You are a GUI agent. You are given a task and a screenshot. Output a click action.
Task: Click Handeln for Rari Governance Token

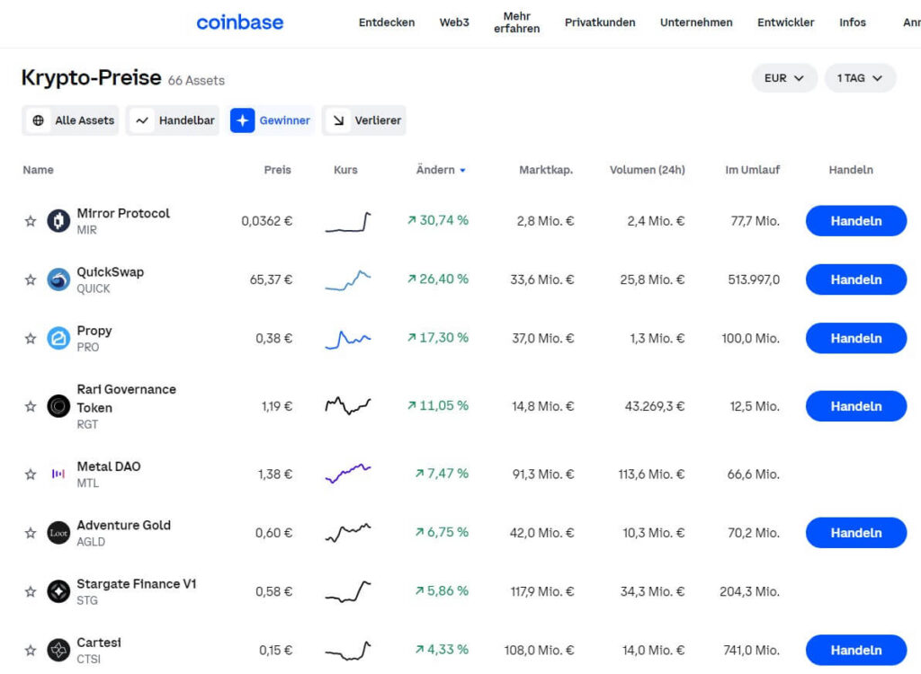coord(856,406)
